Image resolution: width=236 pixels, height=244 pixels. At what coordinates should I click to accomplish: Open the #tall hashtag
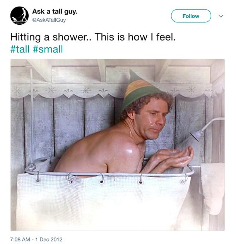point(20,49)
